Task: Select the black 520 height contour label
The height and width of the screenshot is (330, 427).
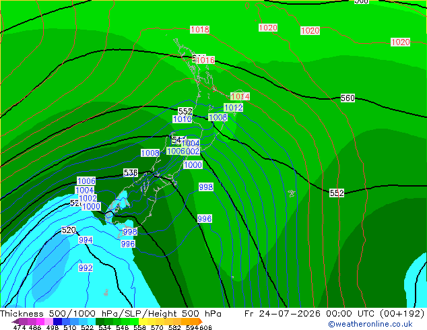Action: (x=69, y=230)
